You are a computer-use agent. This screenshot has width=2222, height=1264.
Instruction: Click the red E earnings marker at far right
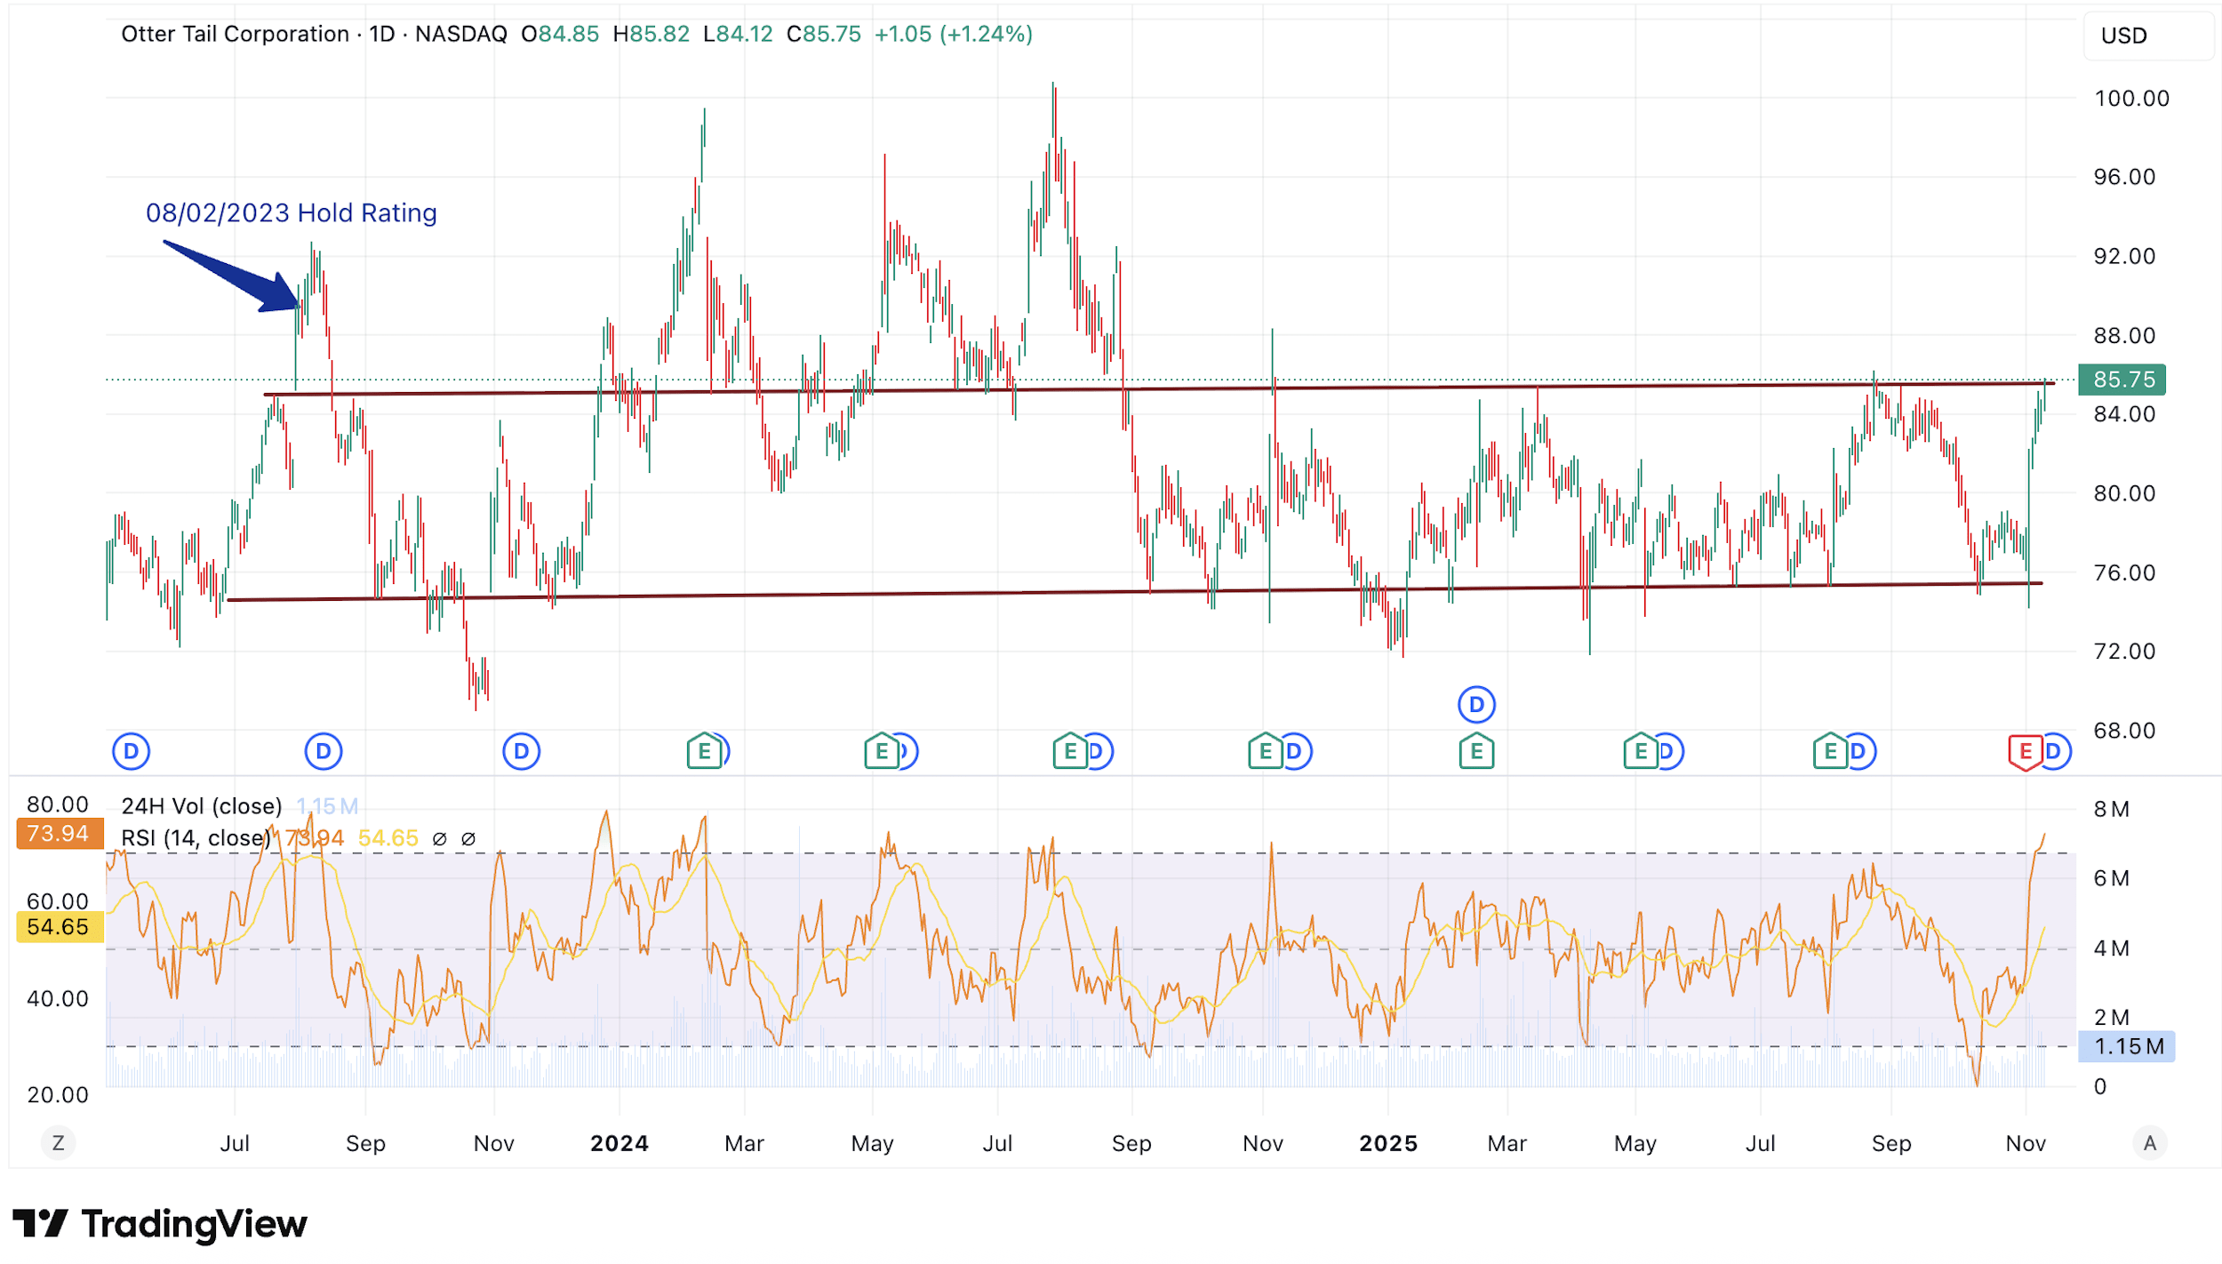tap(2026, 751)
